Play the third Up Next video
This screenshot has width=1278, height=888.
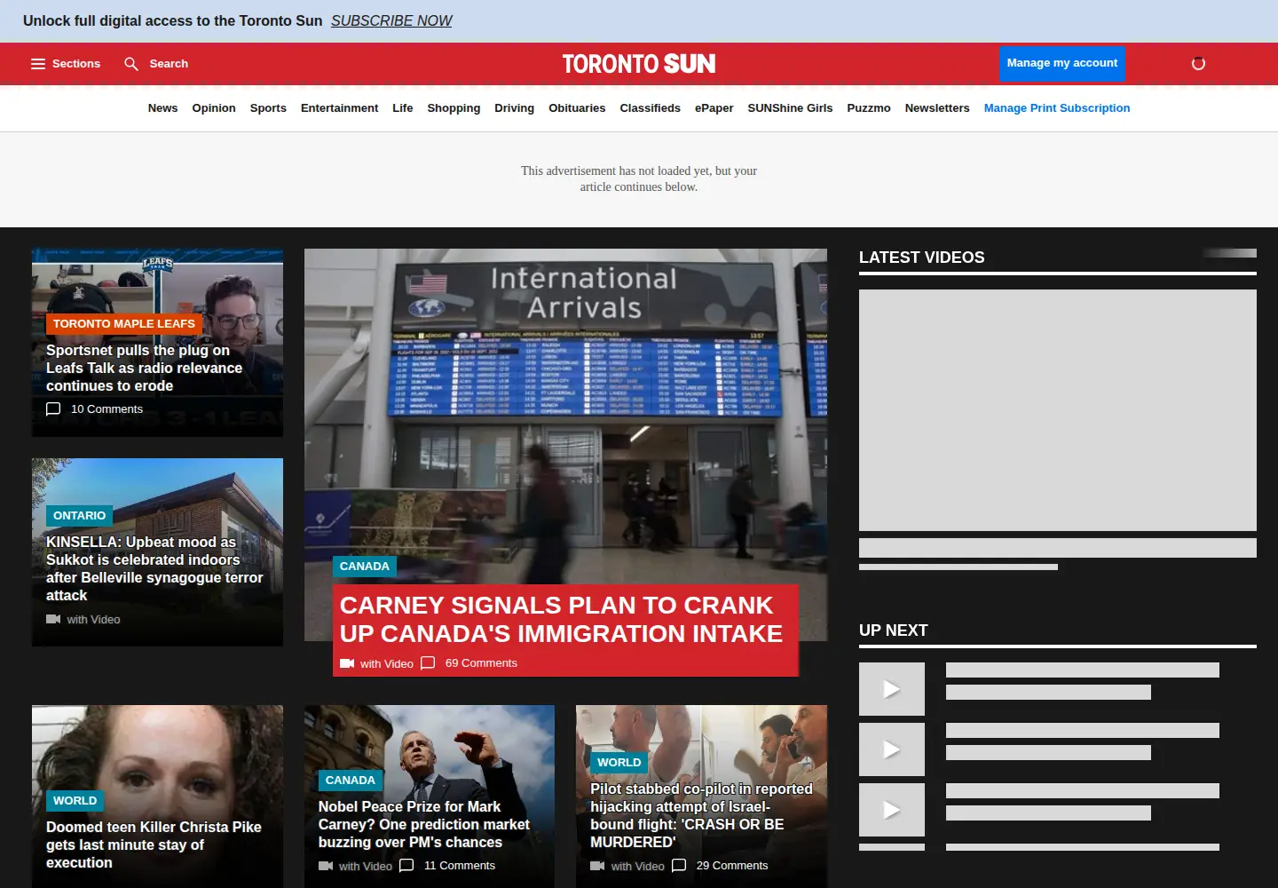click(892, 810)
